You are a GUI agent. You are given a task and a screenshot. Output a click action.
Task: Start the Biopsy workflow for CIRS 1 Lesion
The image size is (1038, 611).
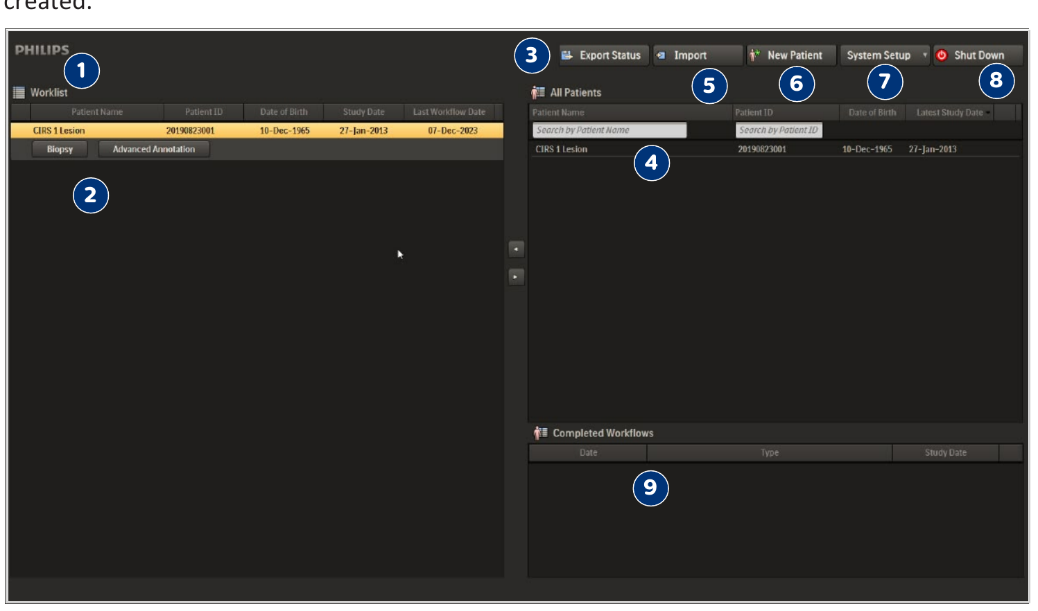click(60, 149)
